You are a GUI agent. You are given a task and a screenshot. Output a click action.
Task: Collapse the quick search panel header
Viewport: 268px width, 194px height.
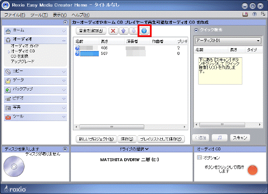196,30
